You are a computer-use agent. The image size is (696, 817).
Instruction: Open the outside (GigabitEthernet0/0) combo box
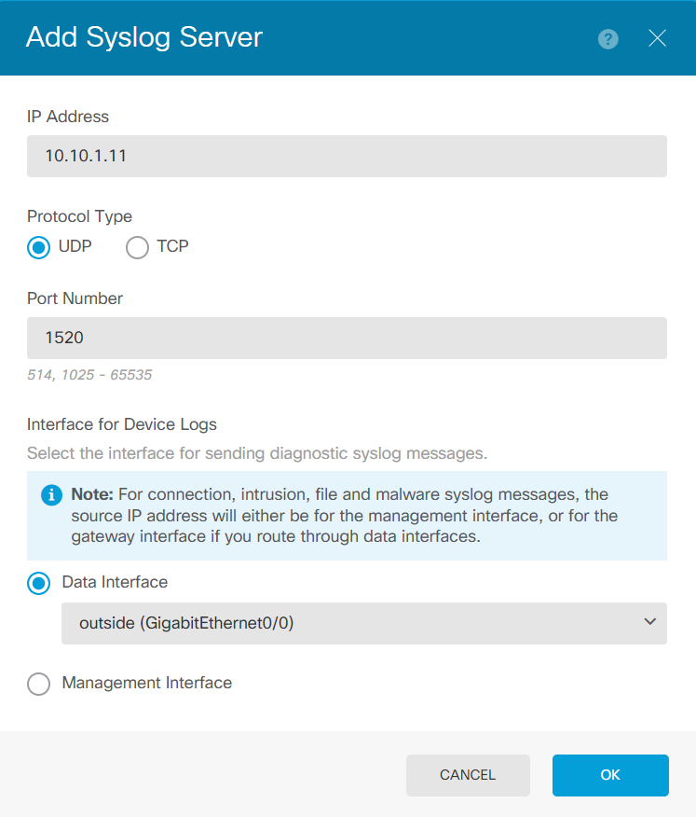(x=354, y=623)
